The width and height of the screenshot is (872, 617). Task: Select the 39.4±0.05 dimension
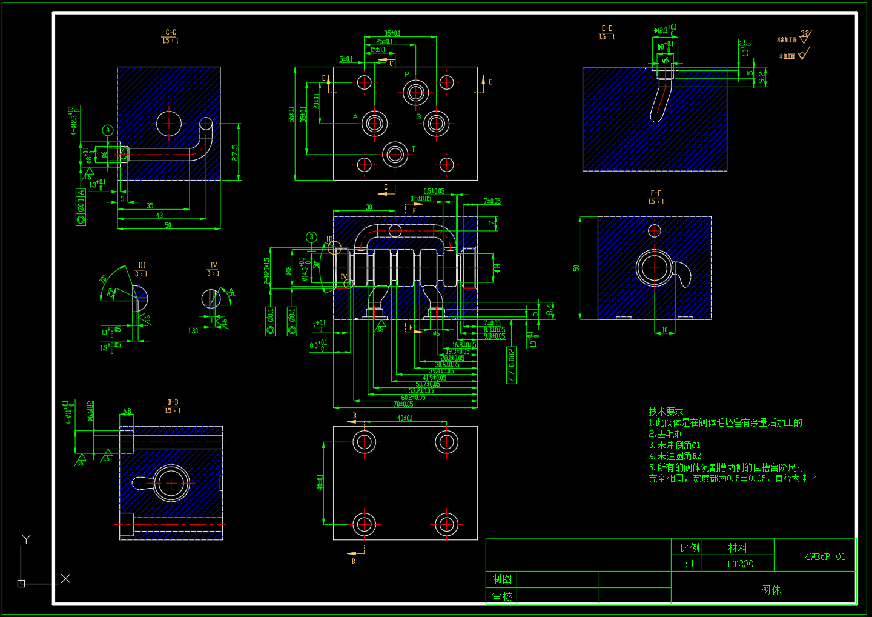441,371
